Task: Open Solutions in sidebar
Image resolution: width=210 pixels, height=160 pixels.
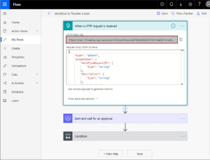Action: pos(17,92)
